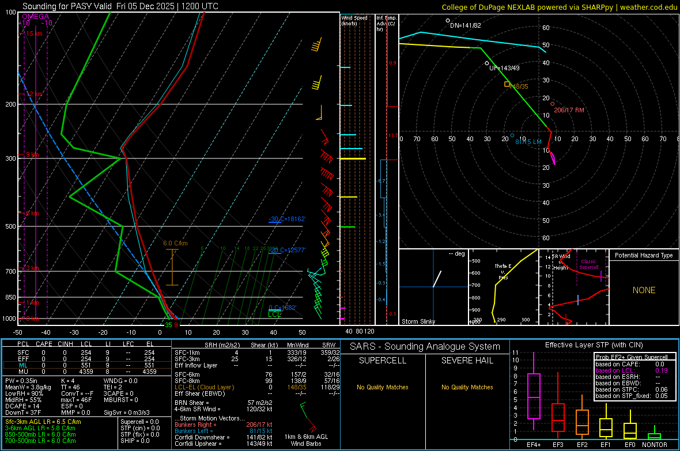The image size is (680, 451).
Task: Click the yellow 'NONE' hazard text
Action: (644, 290)
